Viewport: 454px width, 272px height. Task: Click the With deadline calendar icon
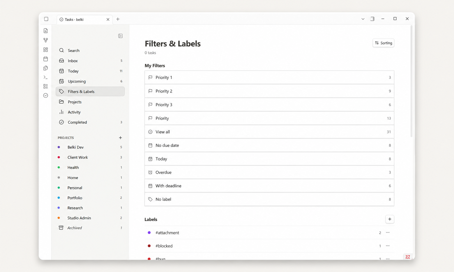click(x=150, y=186)
